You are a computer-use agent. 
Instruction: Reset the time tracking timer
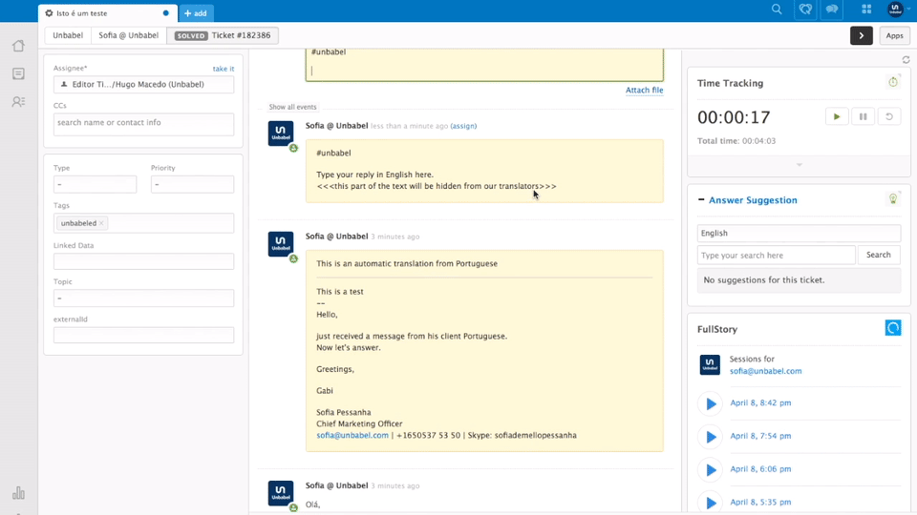coord(889,116)
